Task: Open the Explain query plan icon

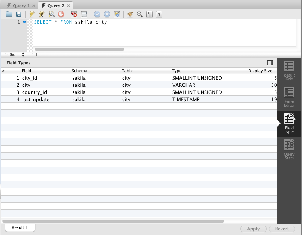Action: (x=52, y=14)
